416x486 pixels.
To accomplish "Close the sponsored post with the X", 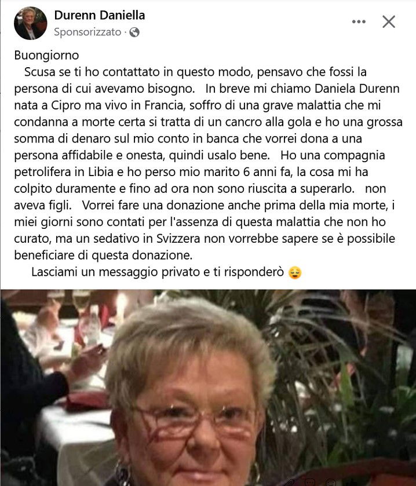I will [388, 21].
